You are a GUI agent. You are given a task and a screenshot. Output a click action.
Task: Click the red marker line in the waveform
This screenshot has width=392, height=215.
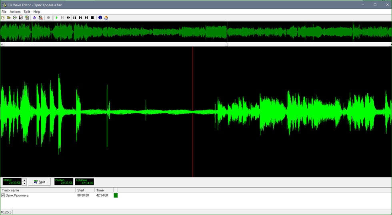point(193,112)
